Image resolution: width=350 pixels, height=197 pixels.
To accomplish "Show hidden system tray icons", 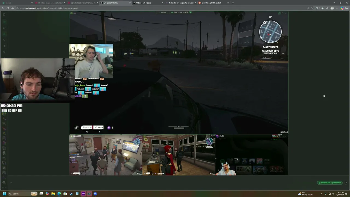I will [x=321, y=194].
